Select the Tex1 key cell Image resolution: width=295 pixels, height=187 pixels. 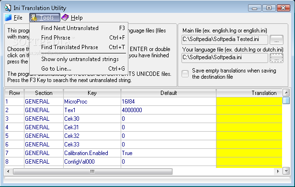[x=92, y=110]
